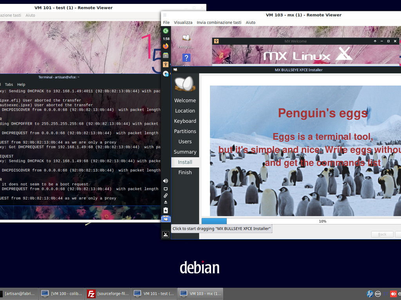Click the hamburger icon in VM 103 titlebar

tap(165, 15)
